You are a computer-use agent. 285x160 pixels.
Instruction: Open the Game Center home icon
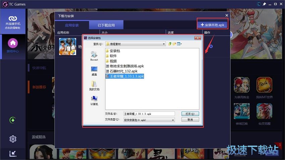tap(13, 43)
